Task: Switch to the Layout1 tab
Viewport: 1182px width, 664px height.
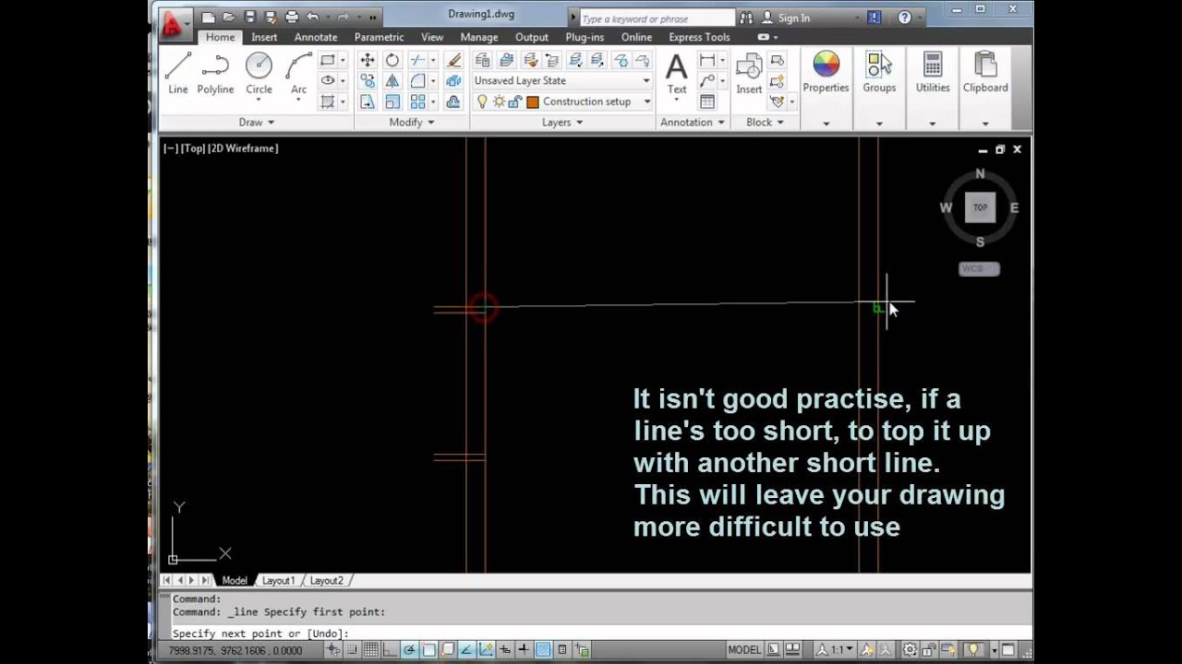Action: click(x=278, y=580)
